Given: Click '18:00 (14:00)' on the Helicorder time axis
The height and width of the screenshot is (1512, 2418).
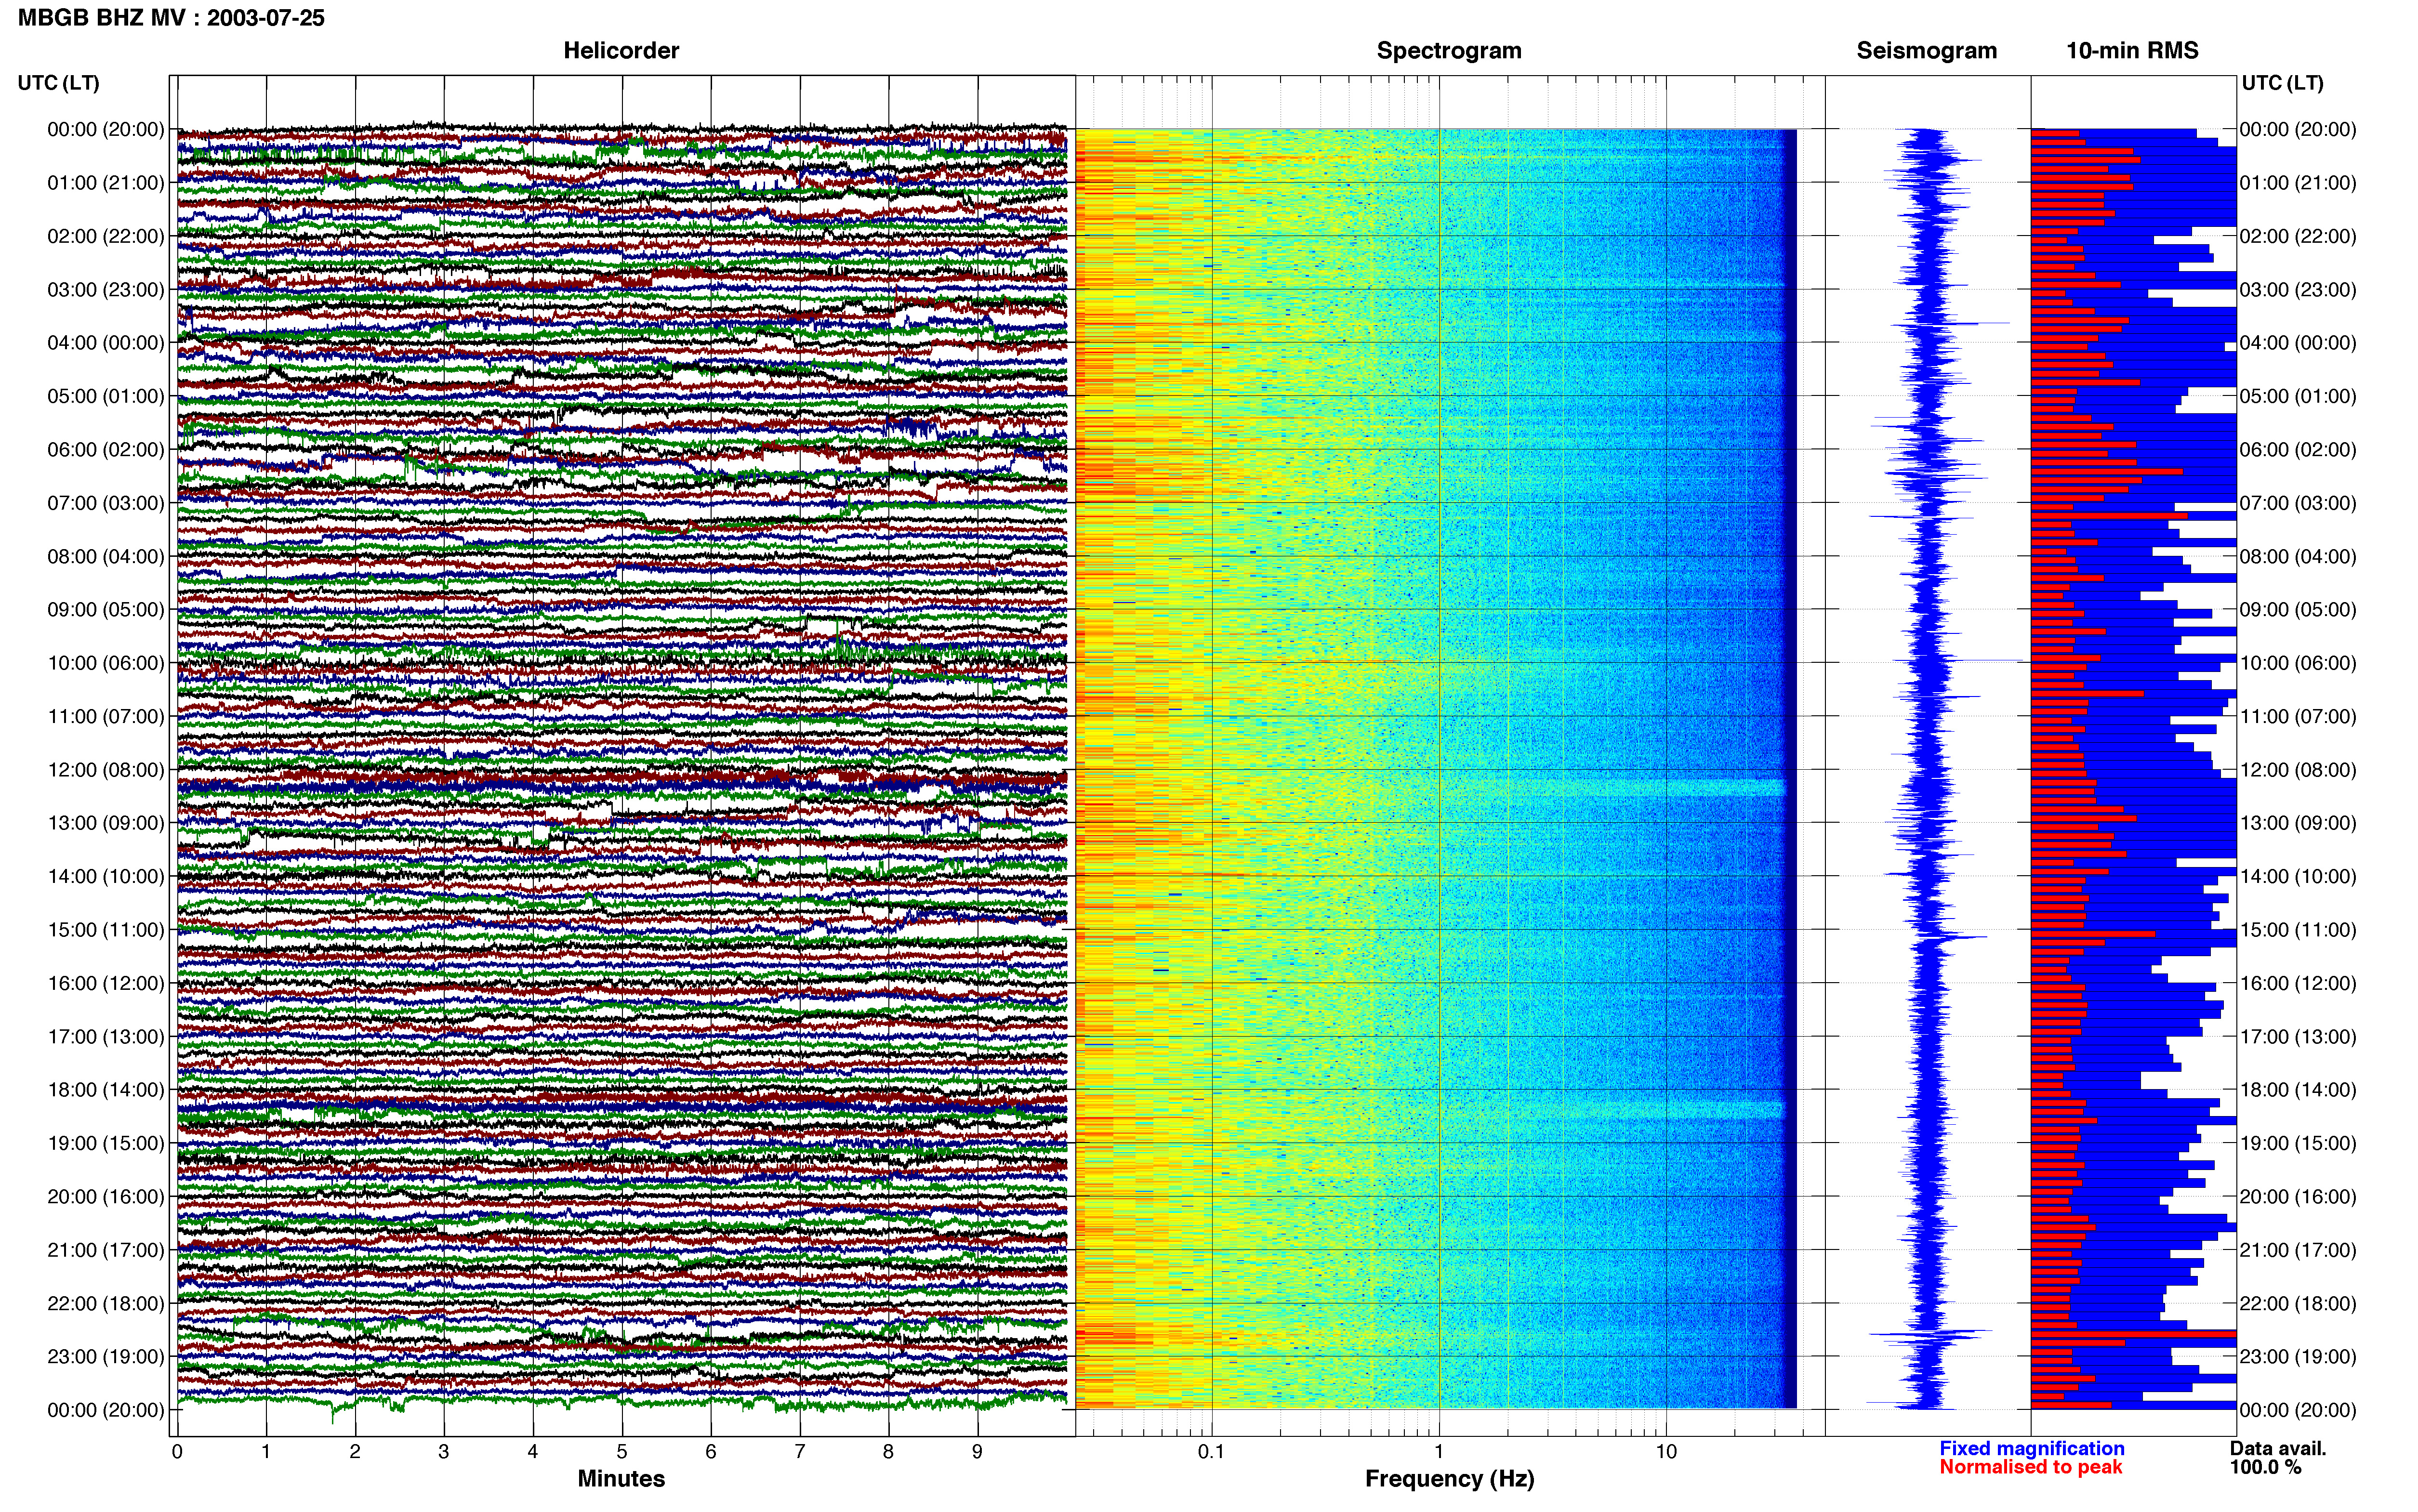Looking at the screenshot, I should pyautogui.click(x=106, y=1090).
